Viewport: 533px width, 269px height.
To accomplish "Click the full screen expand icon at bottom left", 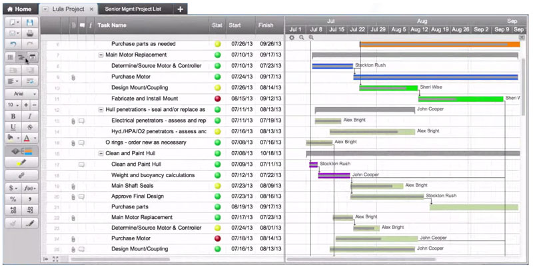I will pos(55,259).
